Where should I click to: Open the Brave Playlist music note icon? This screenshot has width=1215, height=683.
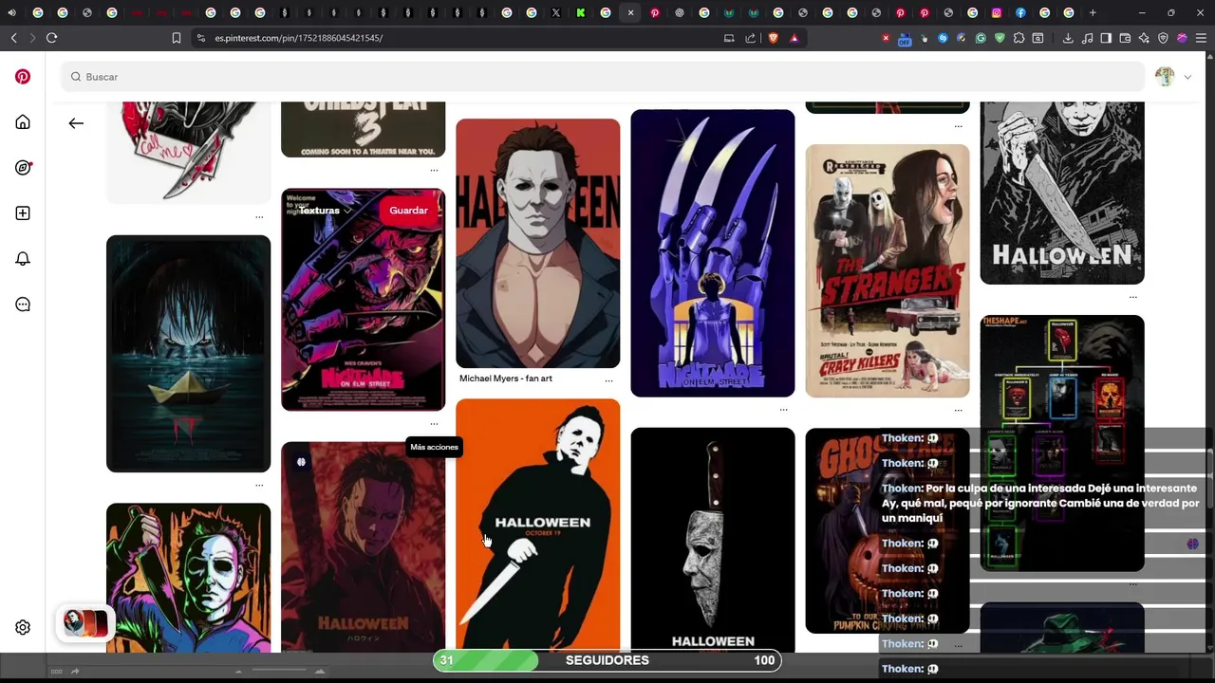[1087, 38]
